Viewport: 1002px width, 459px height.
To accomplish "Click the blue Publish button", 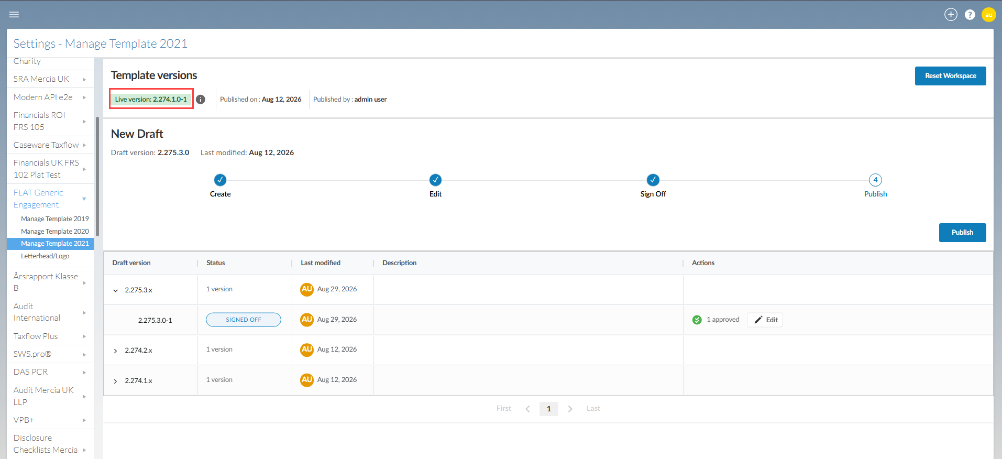I will [x=962, y=233].
